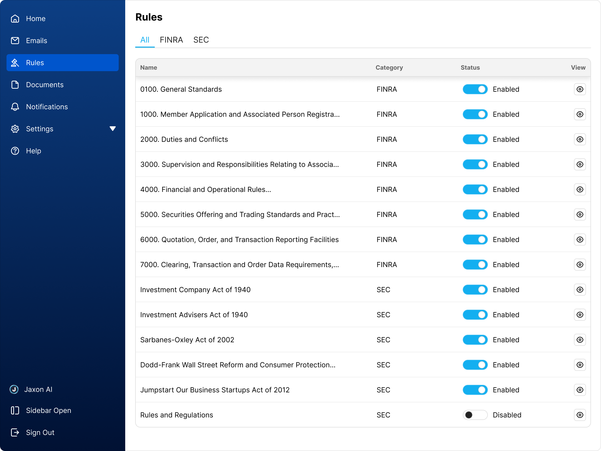This screenshot has width=601, height=451.
Task: View the 6000. Quotation rule details
Action: (580, 240)
